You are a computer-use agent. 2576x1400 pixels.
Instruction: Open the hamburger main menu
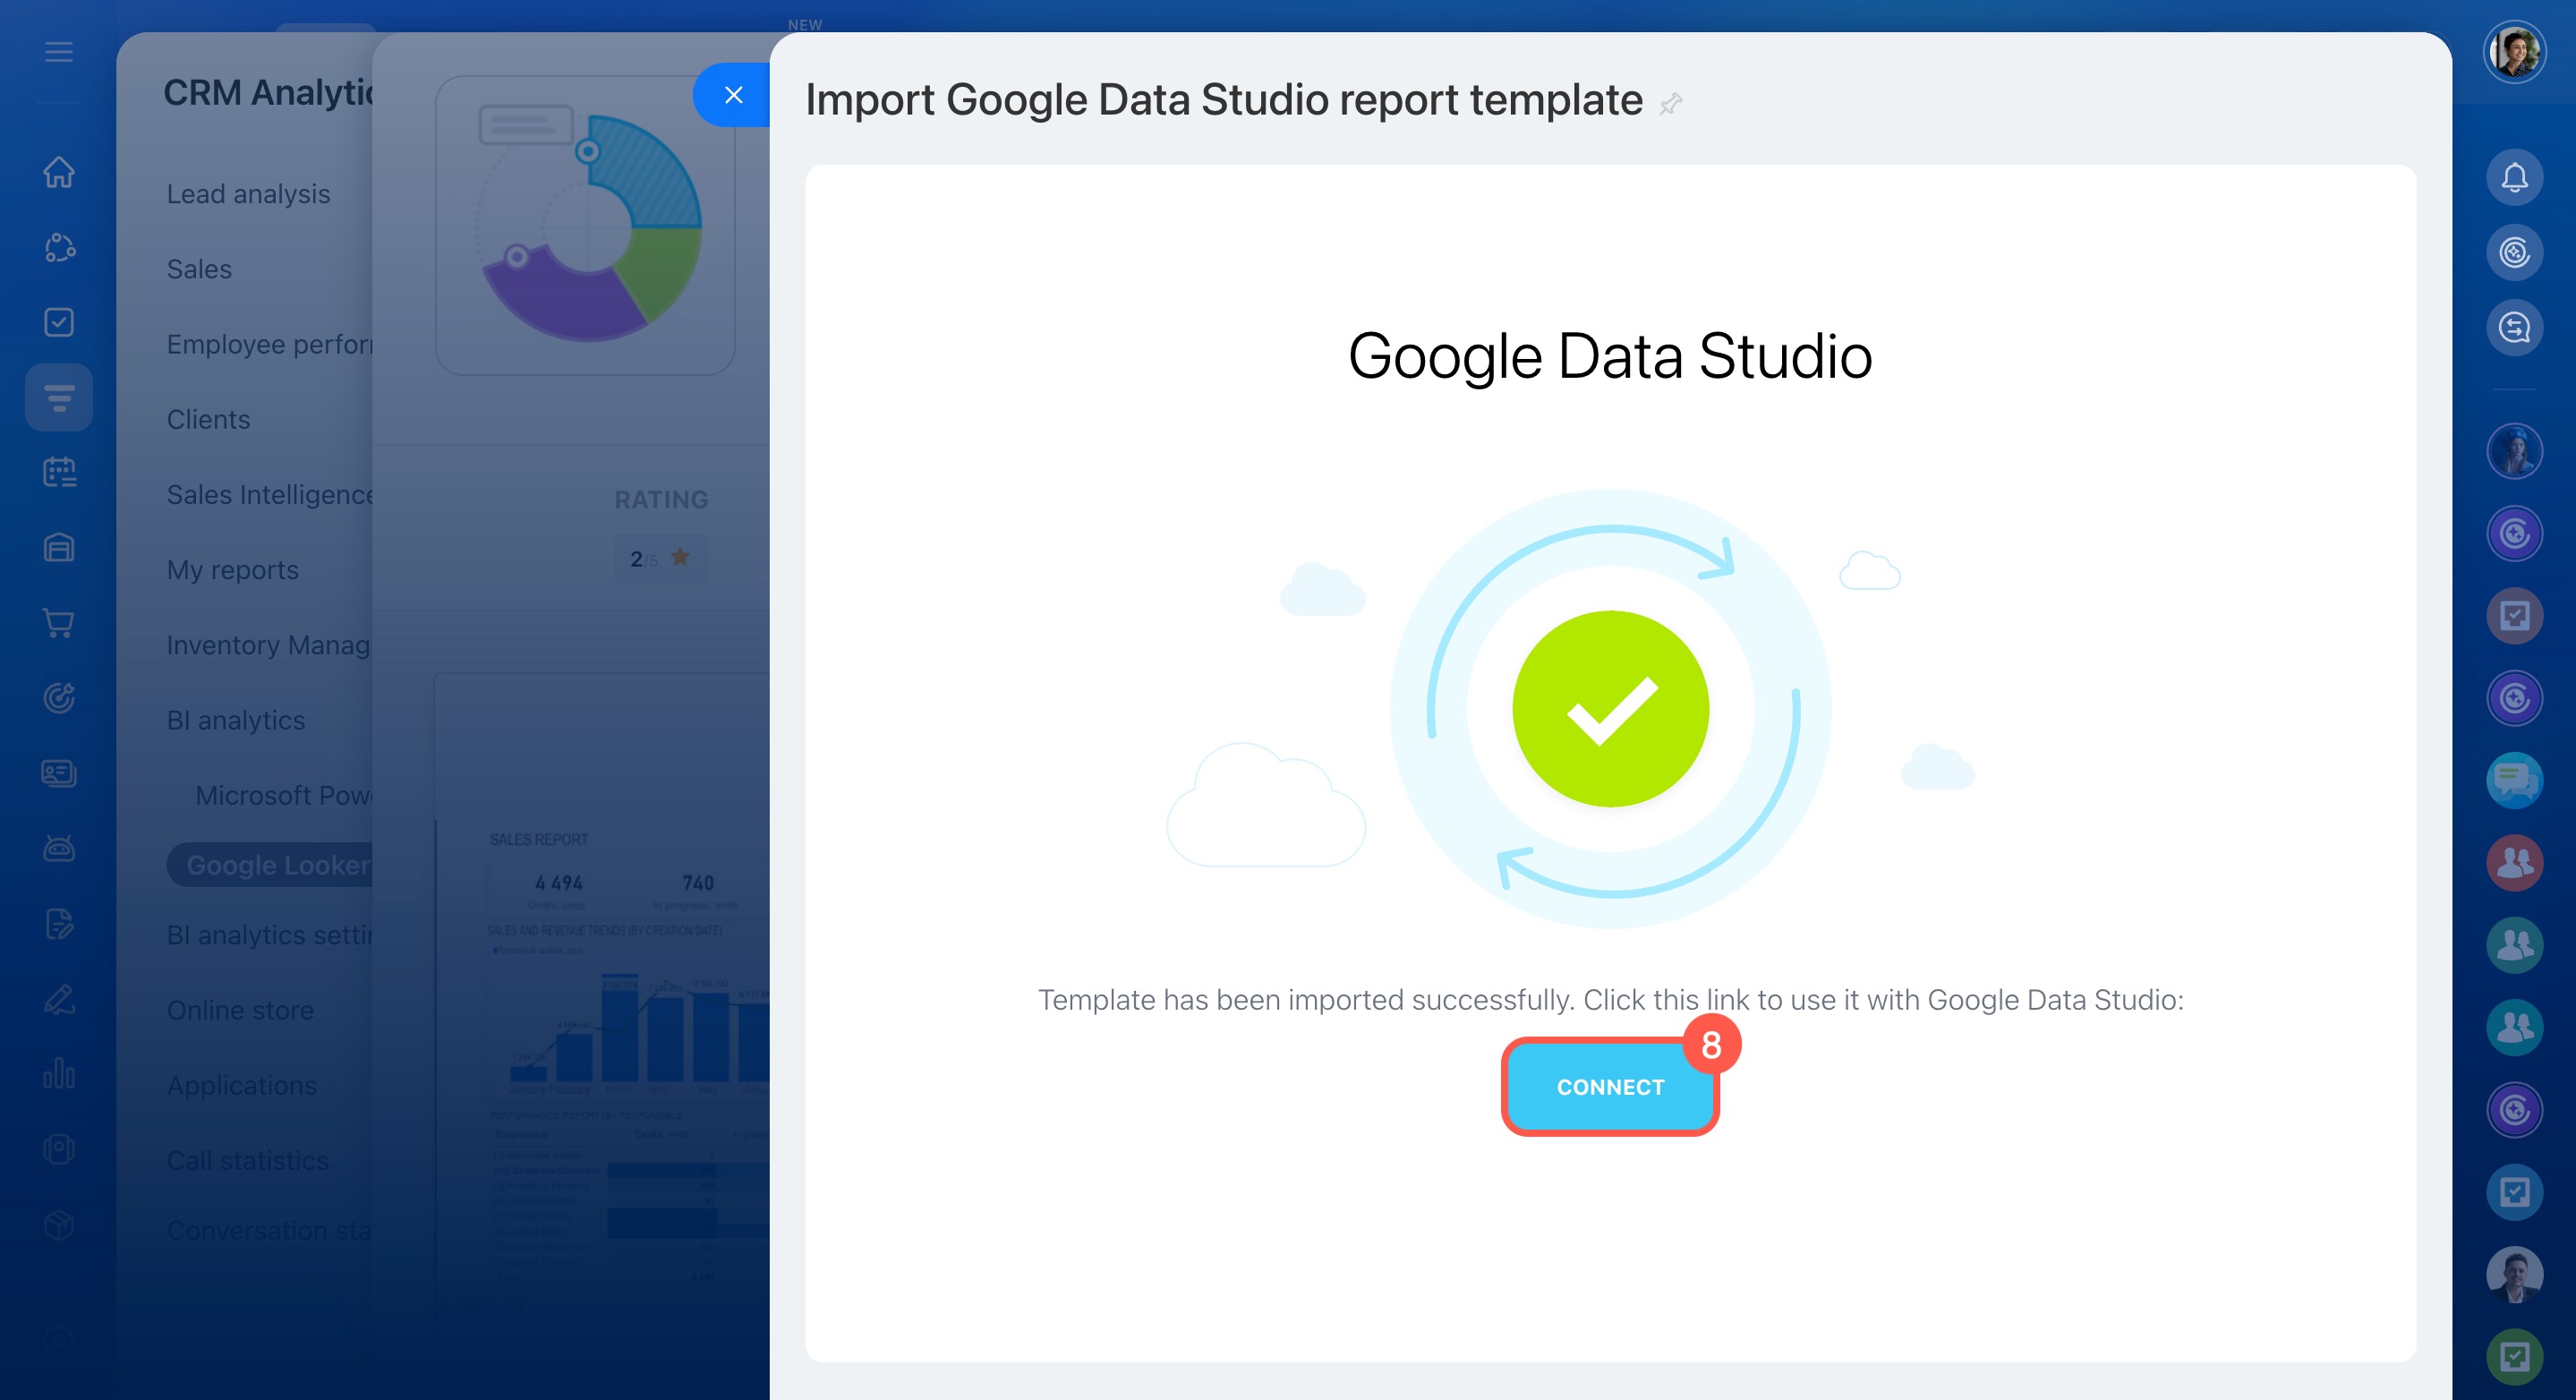59,52
